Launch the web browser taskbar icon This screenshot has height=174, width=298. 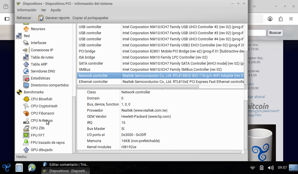[32, 168]
